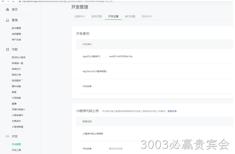The height and width of the screenshot is (154, 235).
Task: Open 物流服务 with the red dot
Action: coord(16,81)
